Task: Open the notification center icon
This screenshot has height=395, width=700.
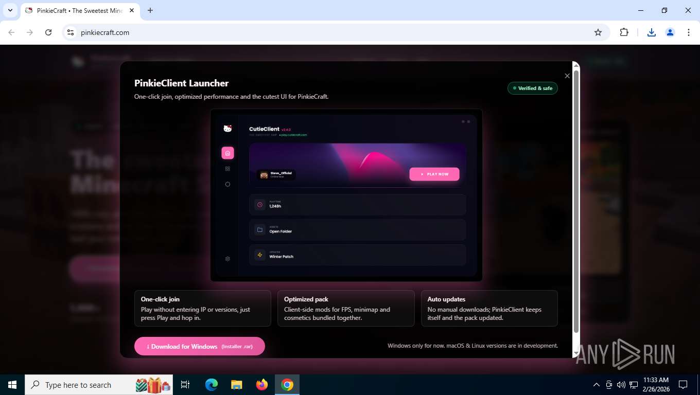Action: point(683,385)
